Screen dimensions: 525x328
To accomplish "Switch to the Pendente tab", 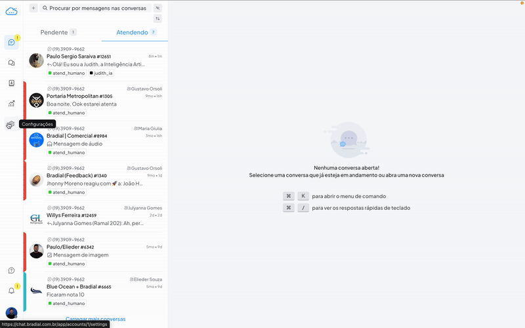I will click(58, 32).
